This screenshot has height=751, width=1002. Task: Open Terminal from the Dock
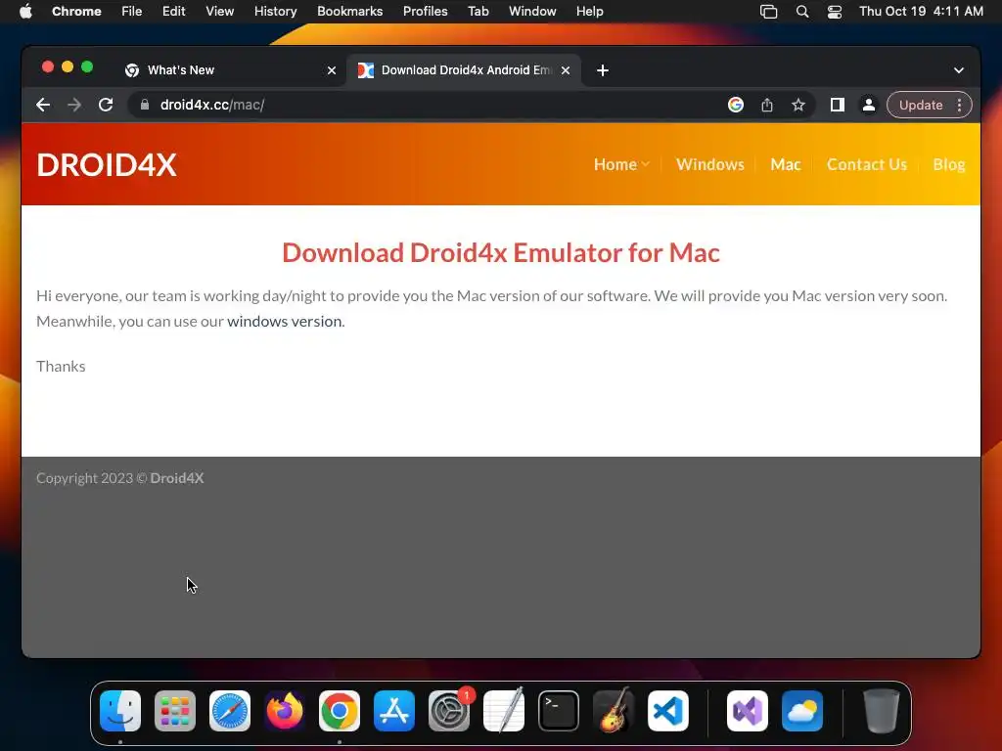(559, 711)
